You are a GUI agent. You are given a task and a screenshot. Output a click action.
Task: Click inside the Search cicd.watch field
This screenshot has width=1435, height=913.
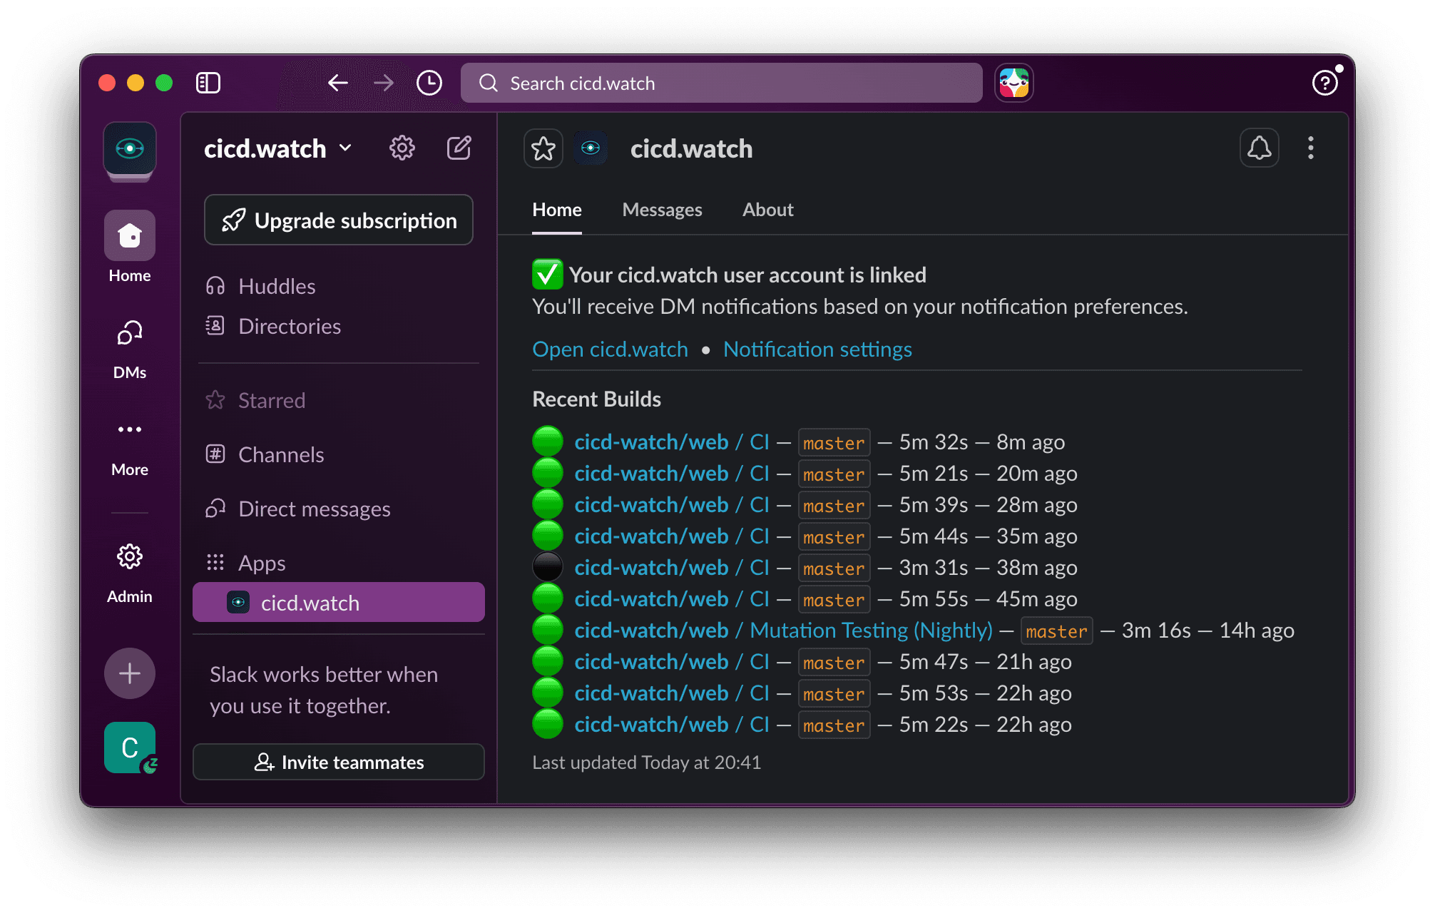pyautogui.click(x=720, y=83)
